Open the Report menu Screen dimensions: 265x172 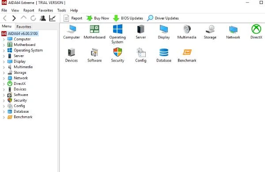pyautogui.click(x=29, y=11)
